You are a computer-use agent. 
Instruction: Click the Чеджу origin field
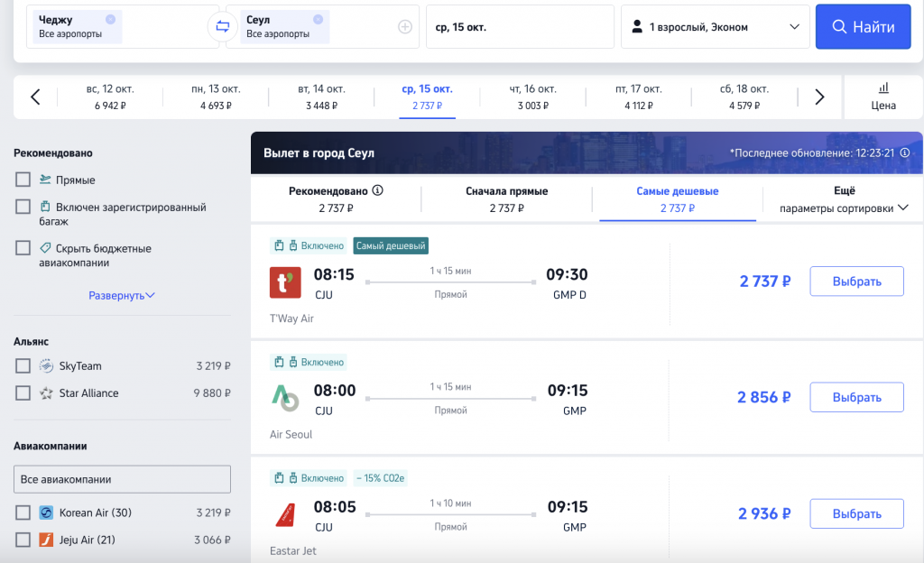123,26
